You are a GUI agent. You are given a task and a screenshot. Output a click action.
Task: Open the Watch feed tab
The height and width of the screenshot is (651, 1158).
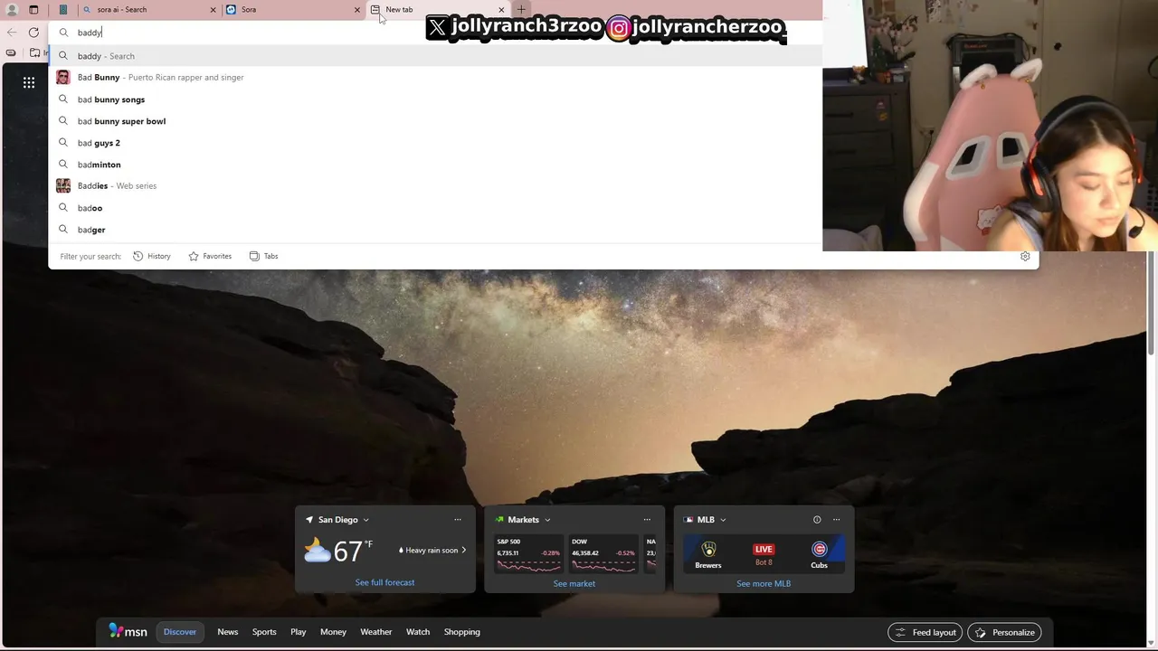tap(418, 632)
